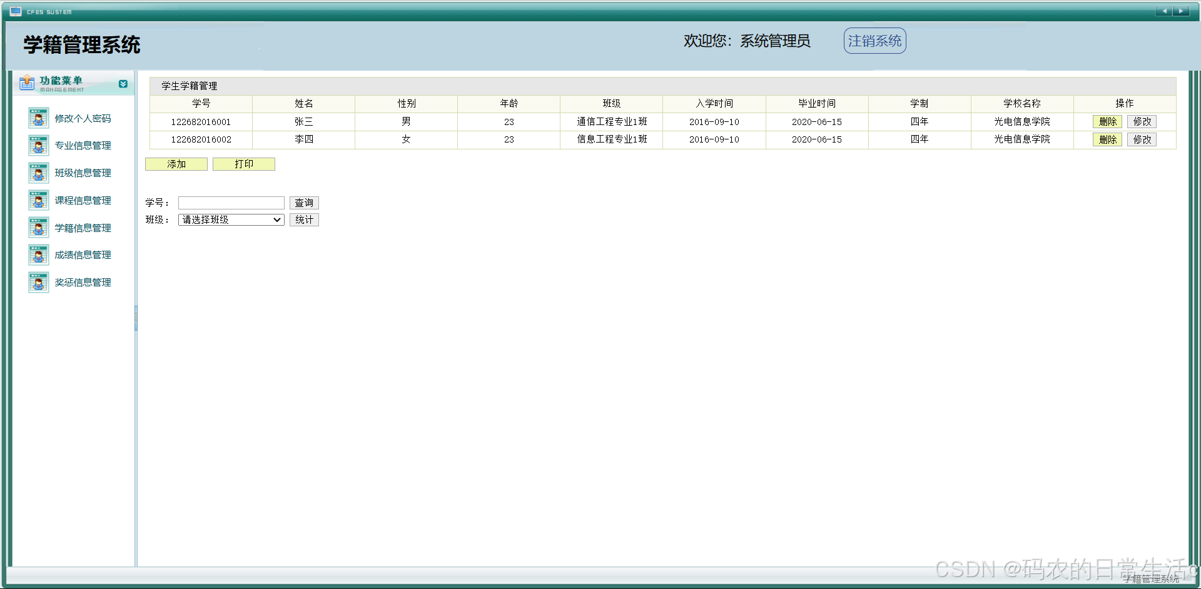The image size is (1201, 589).
Task: Click the right navigation arrow at top right
Action: click(1181, 11)
